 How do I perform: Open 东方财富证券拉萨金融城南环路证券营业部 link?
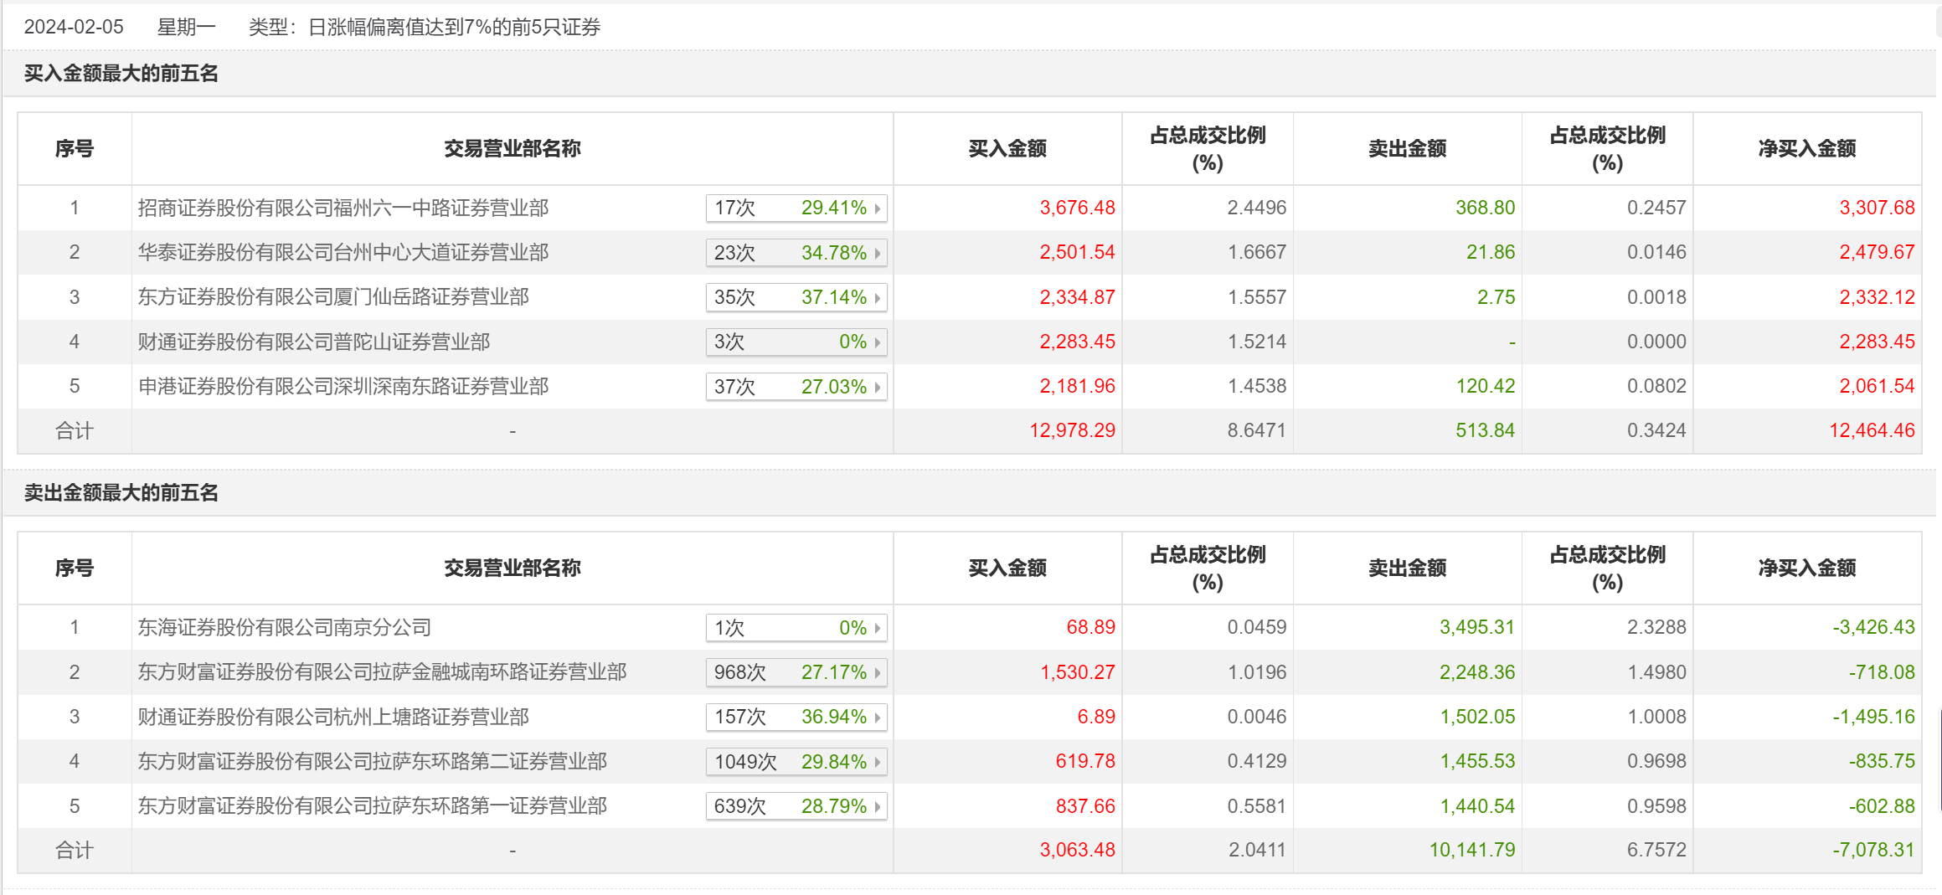point(382,672)
